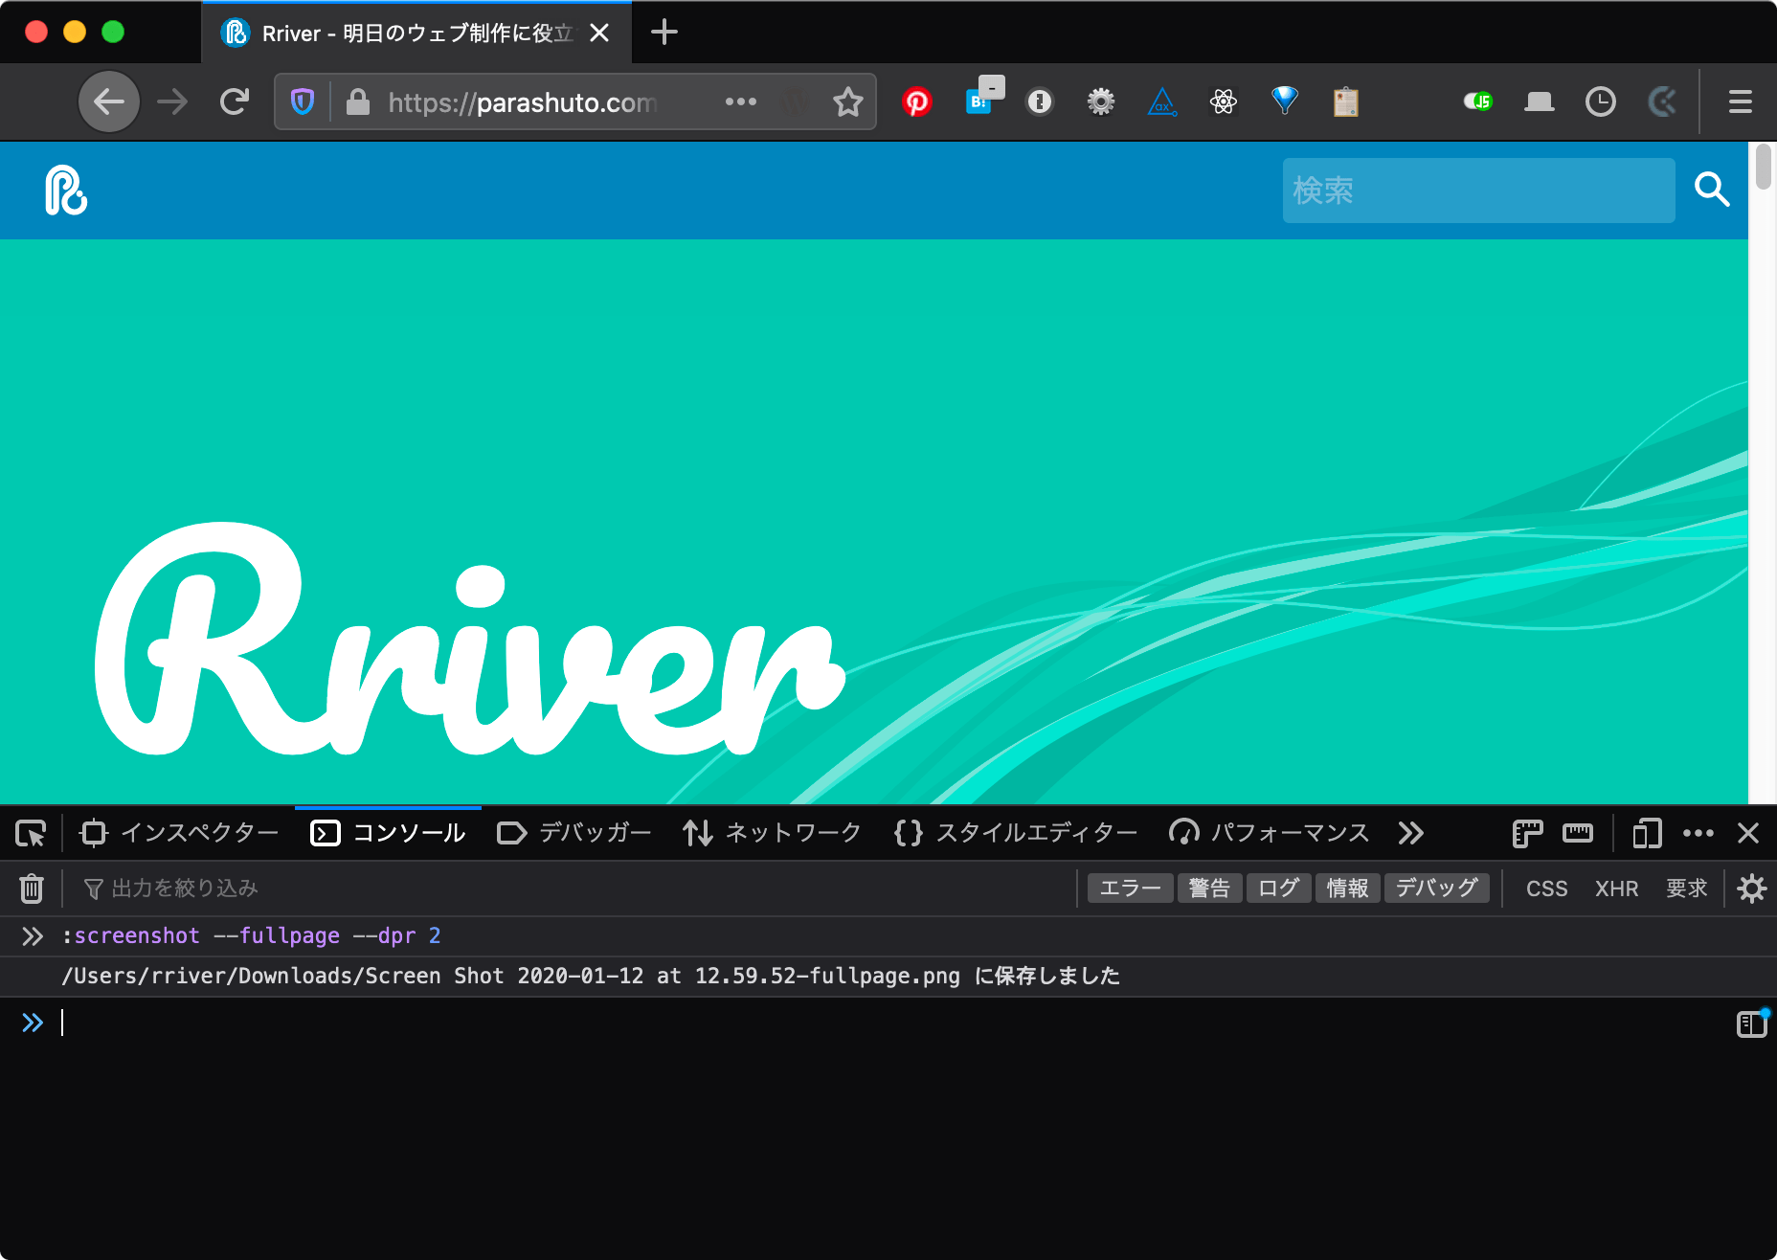1777x1260 pixels.
Task: Toggle responsive design mode
Action: [1647, 833]
